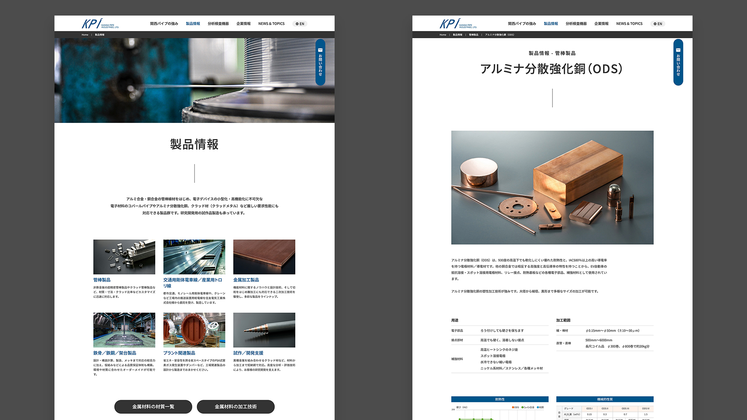Click Home breadcrumb on right page
The width and height of the screenshot is (747, 420).
443,35
